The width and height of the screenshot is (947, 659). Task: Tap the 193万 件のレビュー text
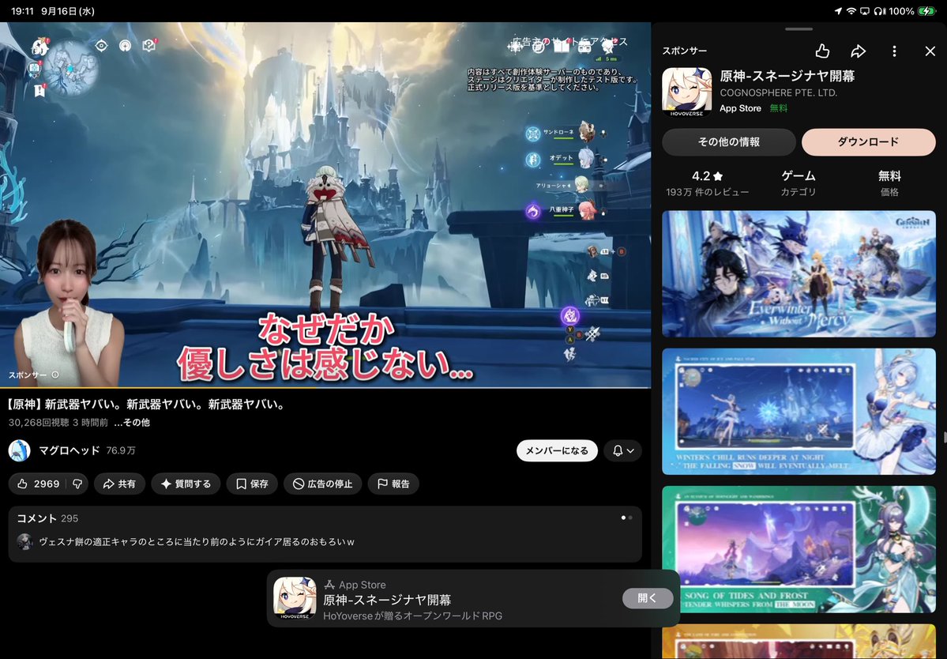tap(707, 192)
